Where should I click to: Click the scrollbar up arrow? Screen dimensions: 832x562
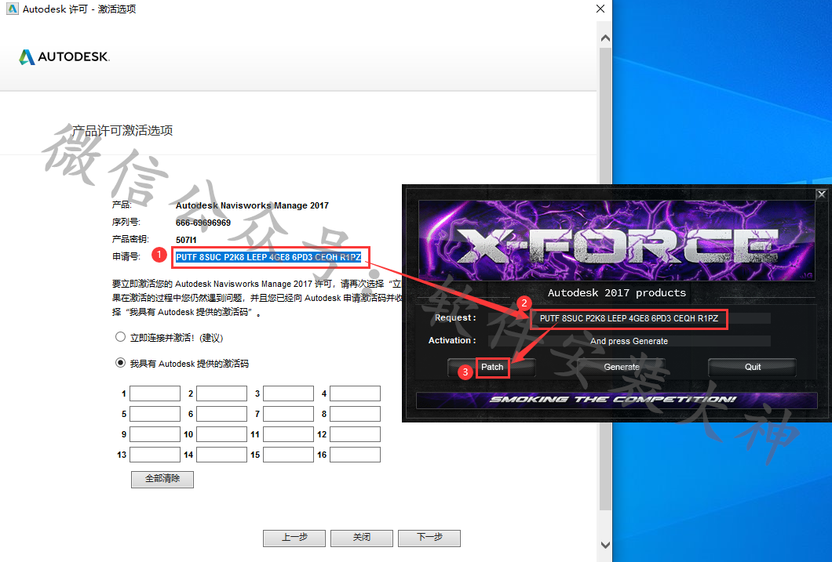click(605, 38)
